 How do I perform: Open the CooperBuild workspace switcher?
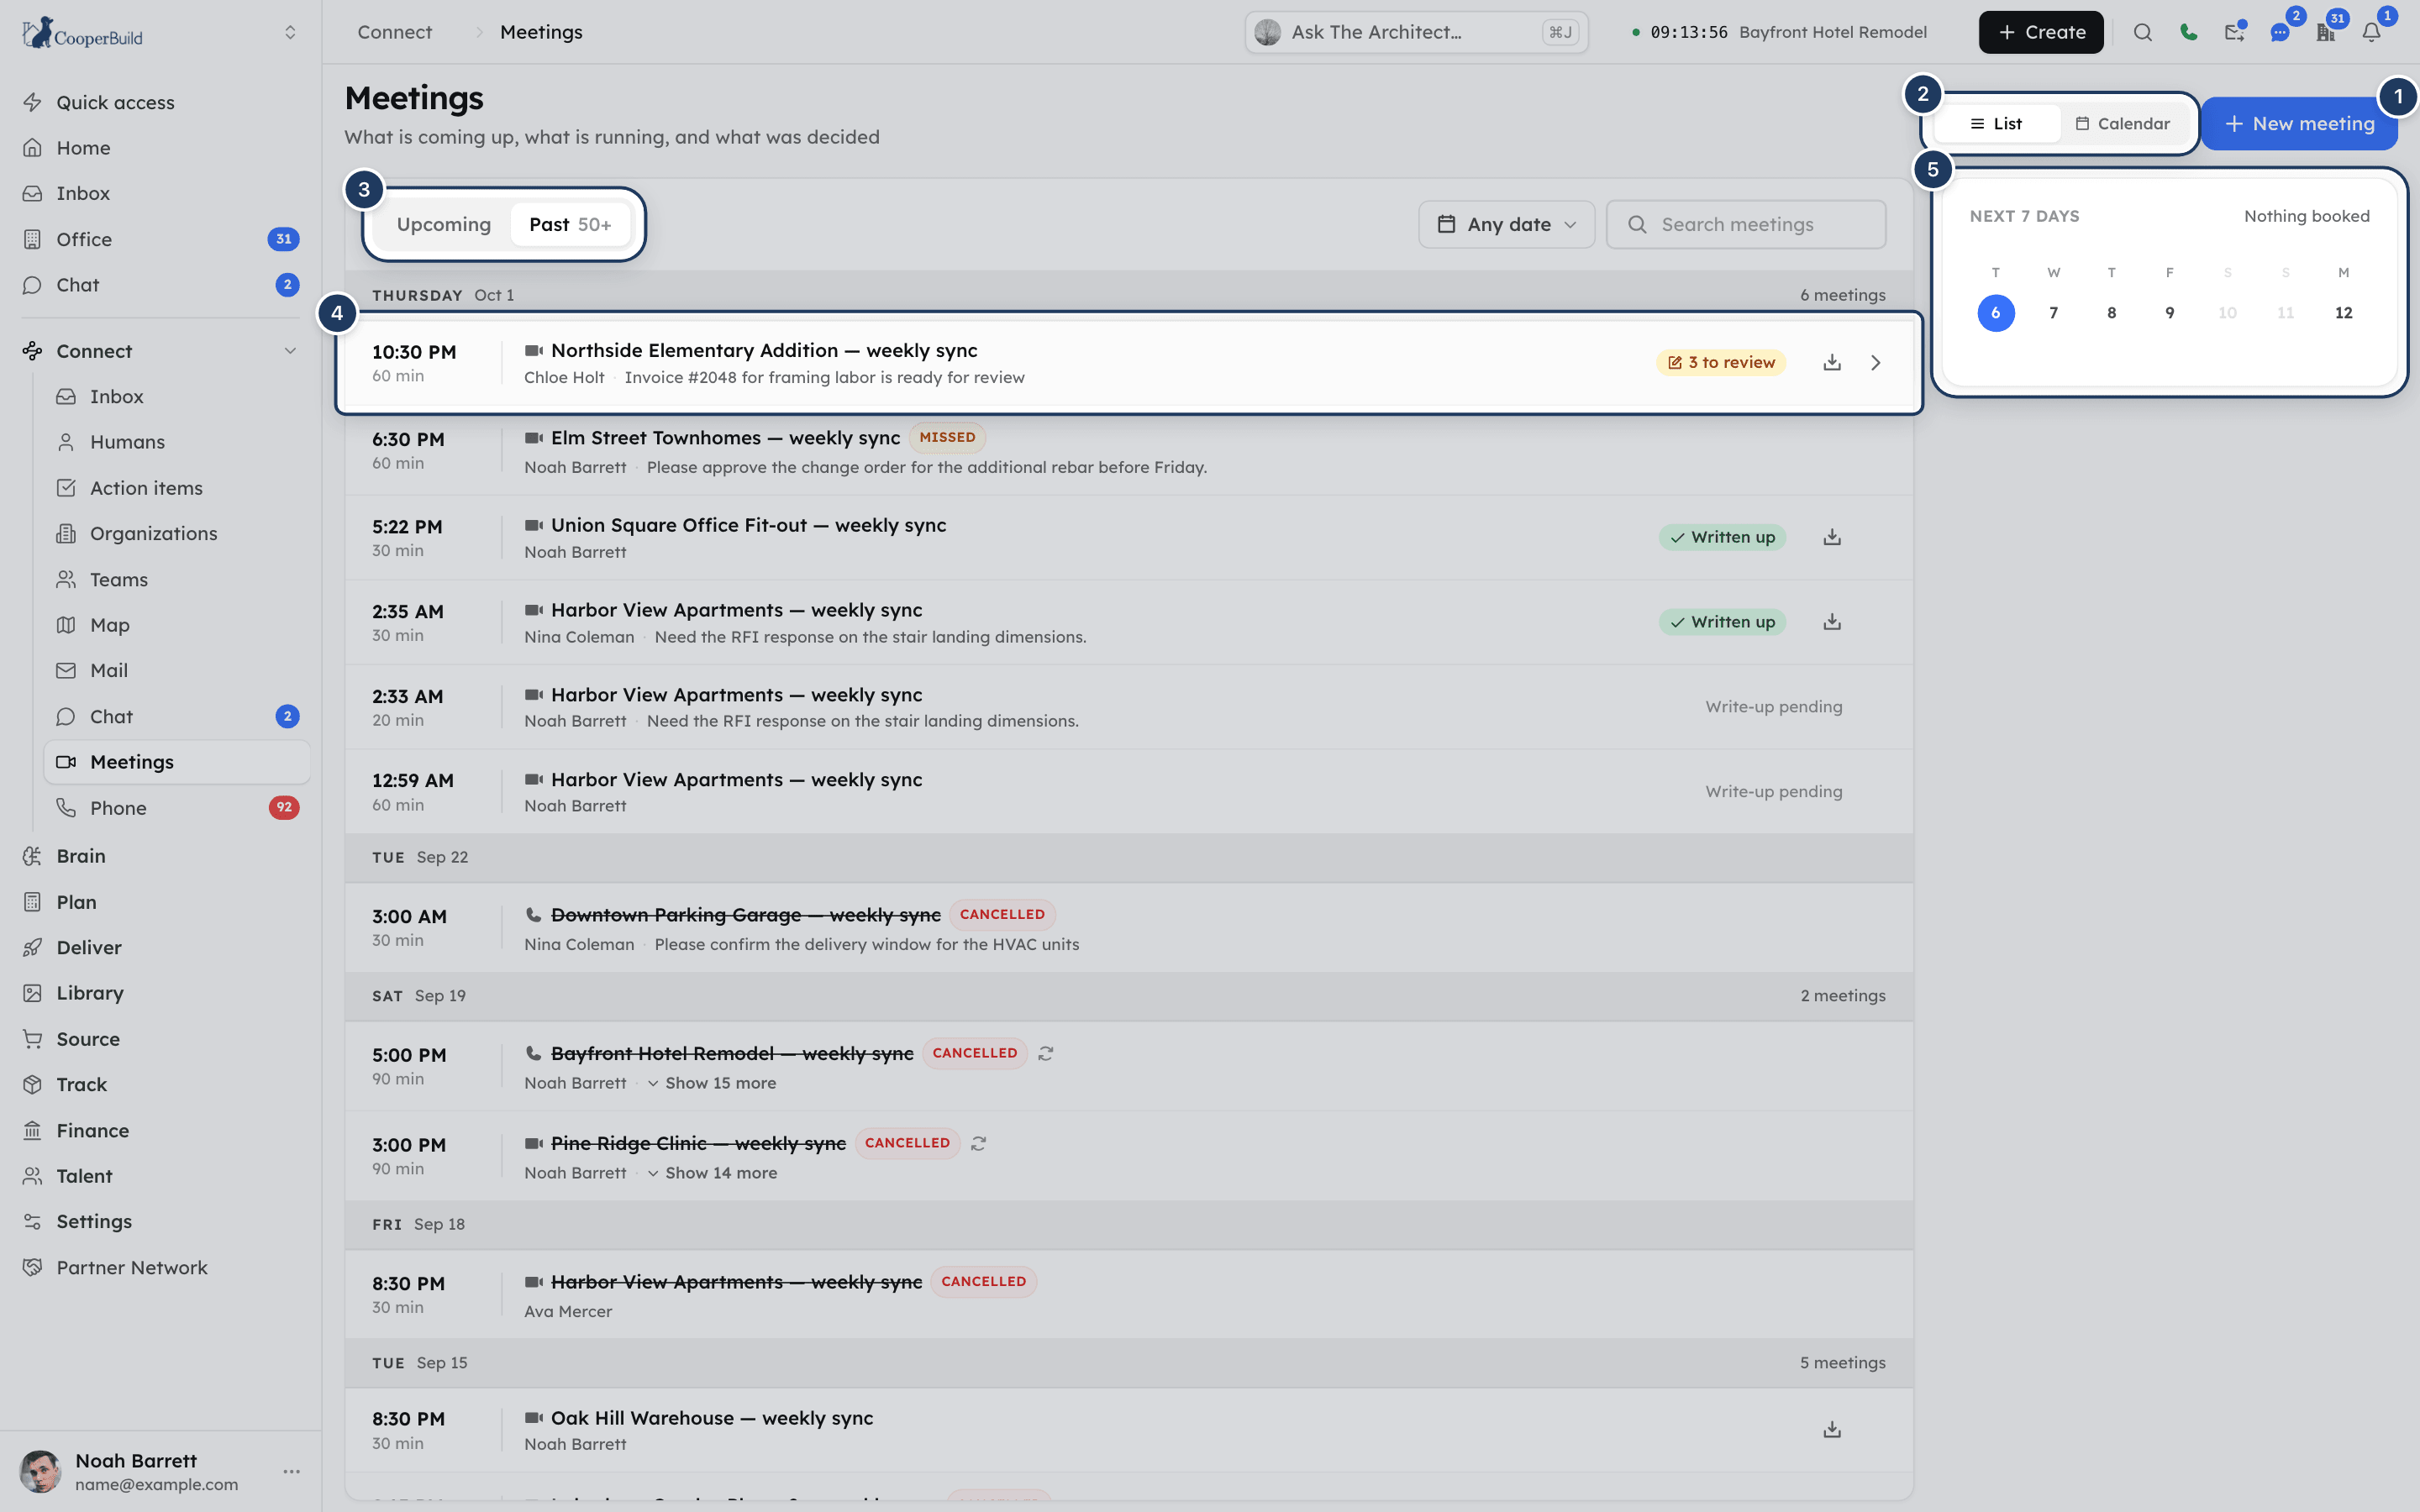click(x=290, y=32)
